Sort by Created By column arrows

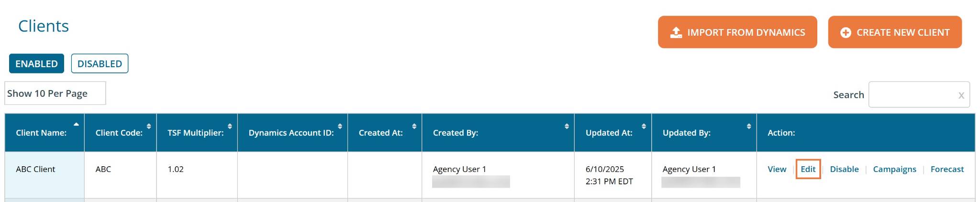[567, 126]
